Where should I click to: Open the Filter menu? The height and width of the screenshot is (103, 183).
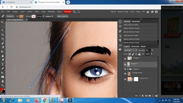37,12
